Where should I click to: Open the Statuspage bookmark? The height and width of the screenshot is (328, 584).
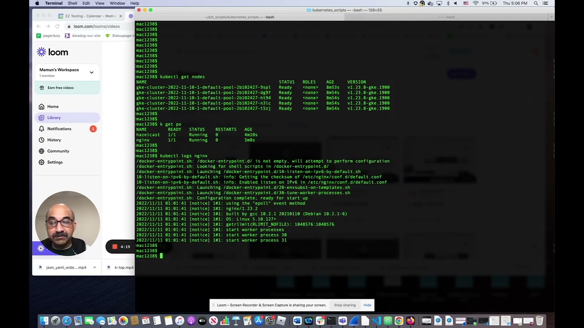(x=120, y=36)
